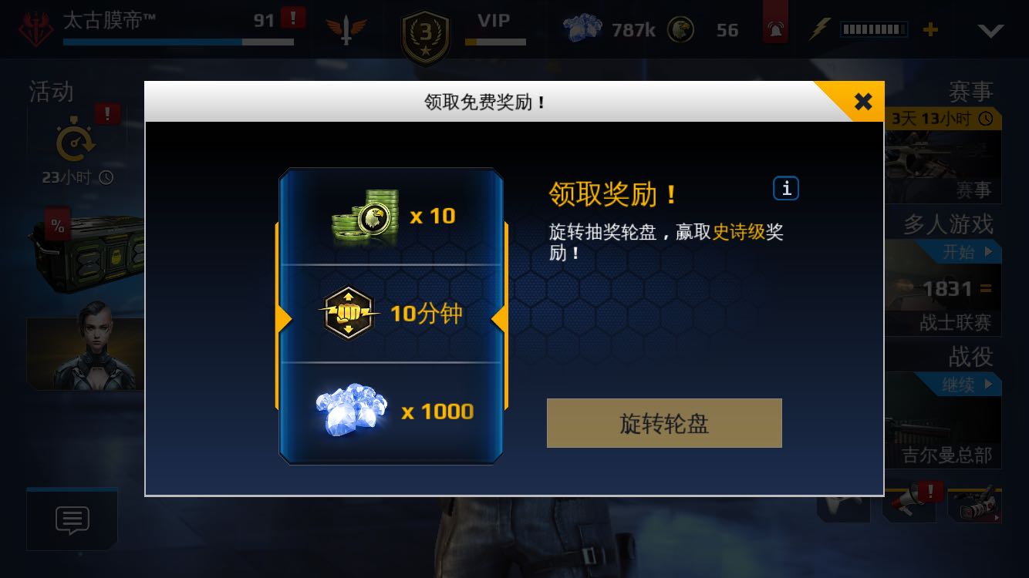
Task: Select the 10分钟 power boost reward
Action: click(392, 314)
